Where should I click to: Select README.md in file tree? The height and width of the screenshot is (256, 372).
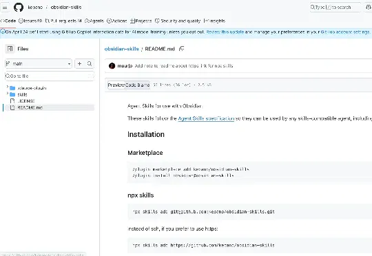click(30, 107)
